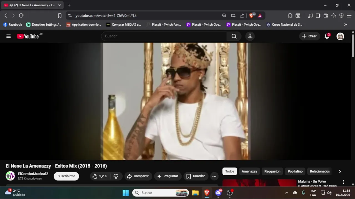The width and height of the screenshot is (355, 199).
Task: Open media control music note icon
Action: pyautogui.click(x=310, y=15)
